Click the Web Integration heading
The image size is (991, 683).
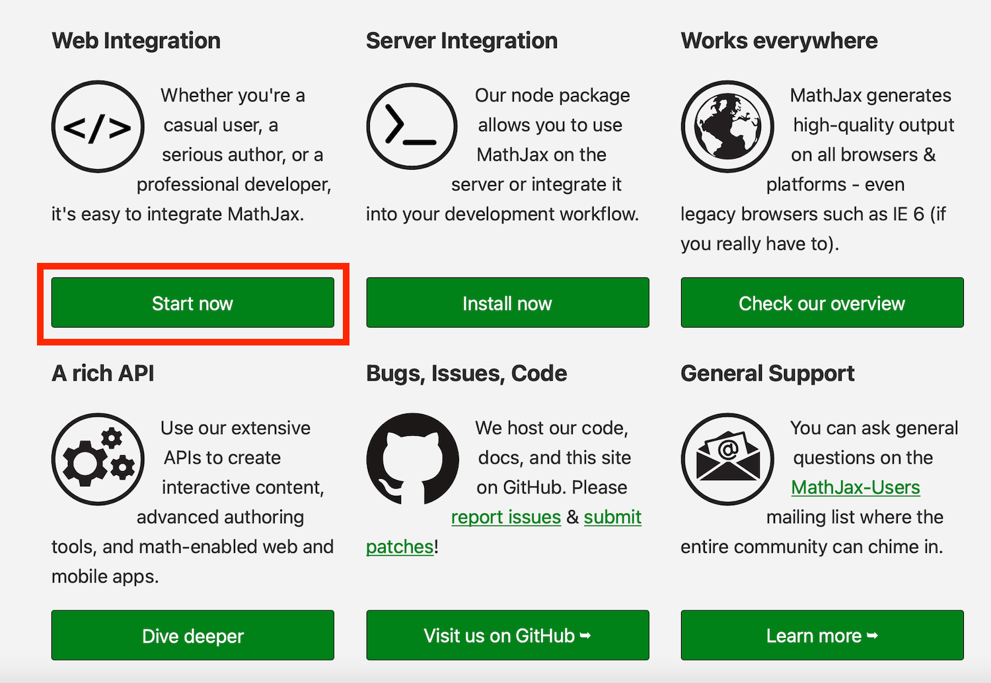click(x=136, y=41)
